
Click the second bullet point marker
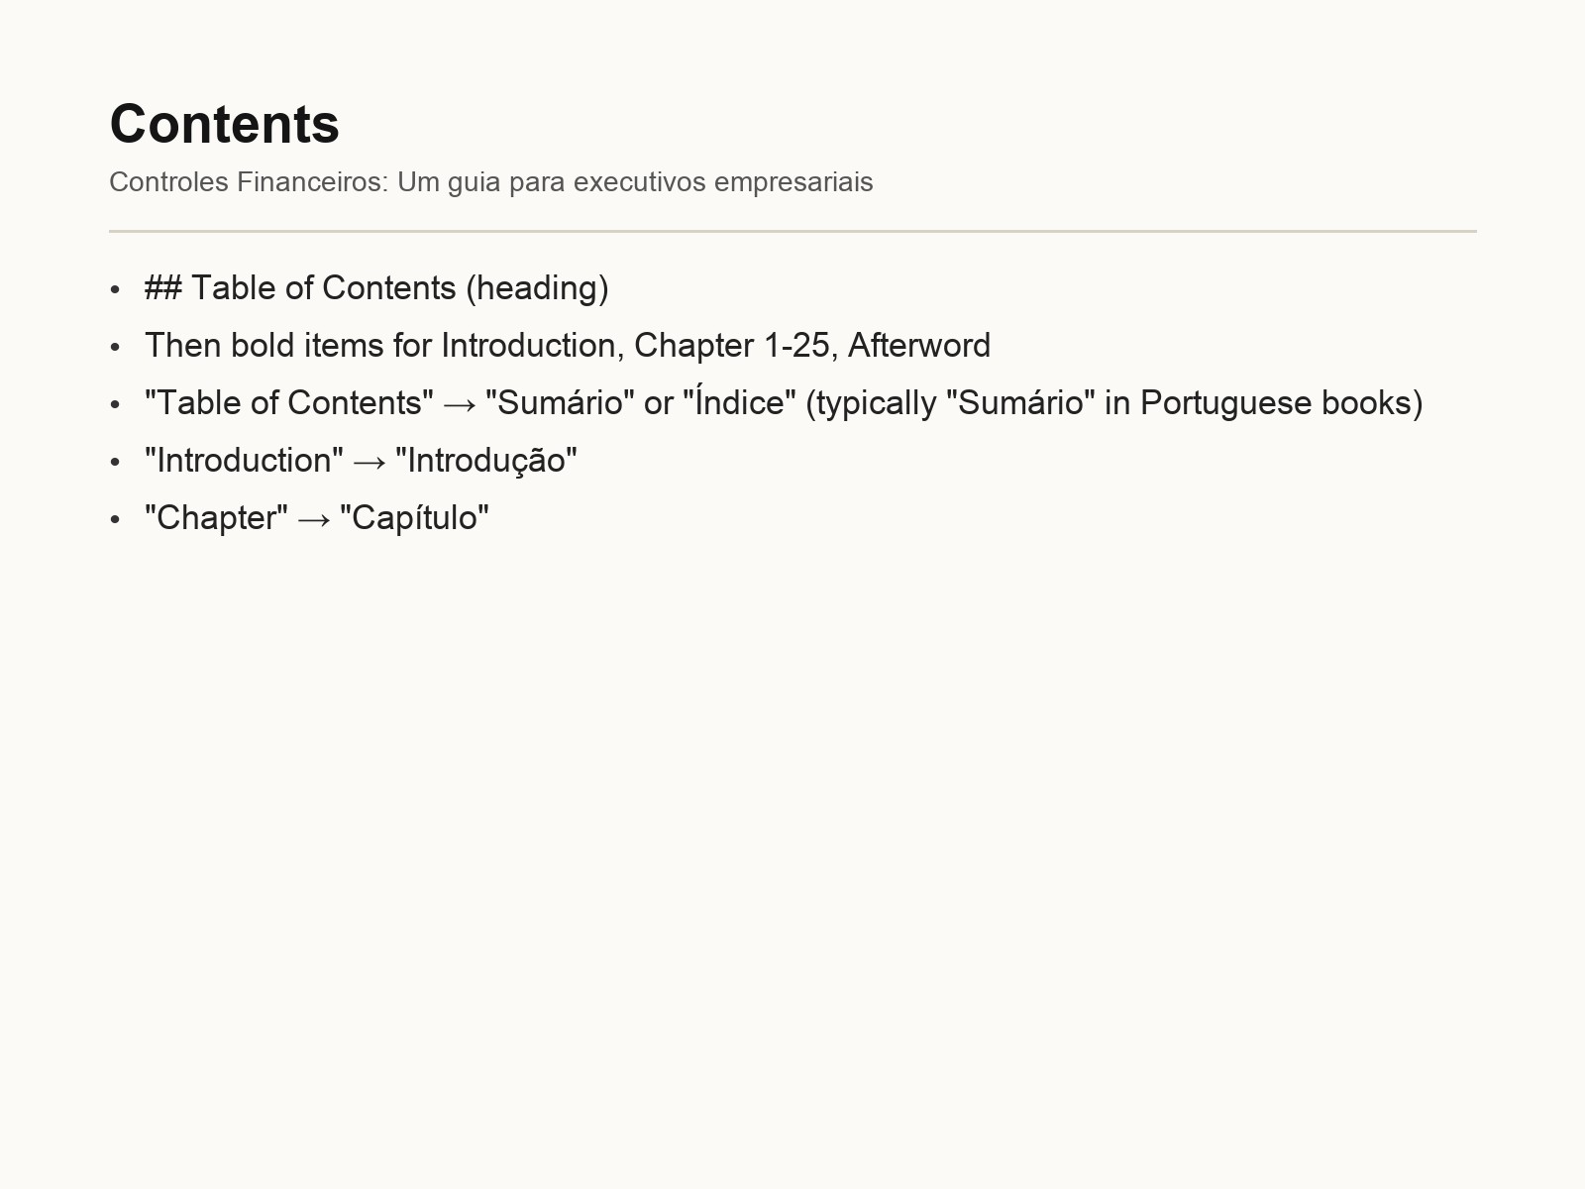click(x=116, y=347)
